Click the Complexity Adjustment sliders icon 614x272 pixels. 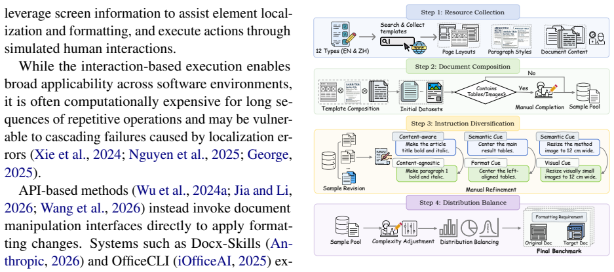coord(410,227)
